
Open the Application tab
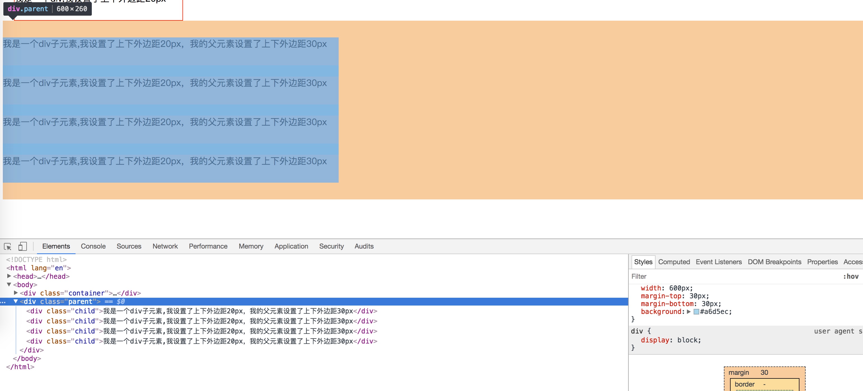pyautogui.click(x=291, y=246)
